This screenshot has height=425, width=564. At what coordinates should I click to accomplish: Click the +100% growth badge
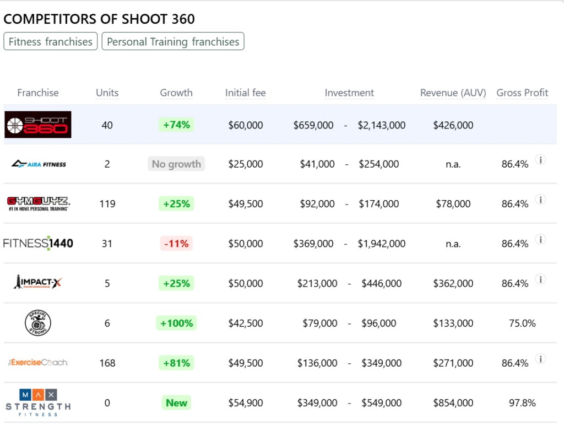point(176,323)
